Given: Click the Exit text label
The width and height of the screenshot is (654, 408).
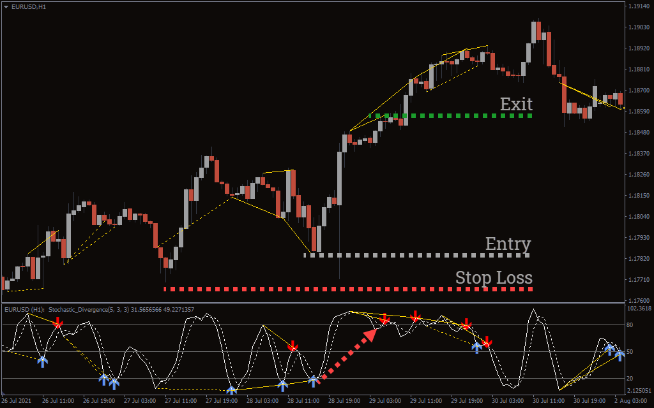Looking at the screenshot, I should pos(515,104).
